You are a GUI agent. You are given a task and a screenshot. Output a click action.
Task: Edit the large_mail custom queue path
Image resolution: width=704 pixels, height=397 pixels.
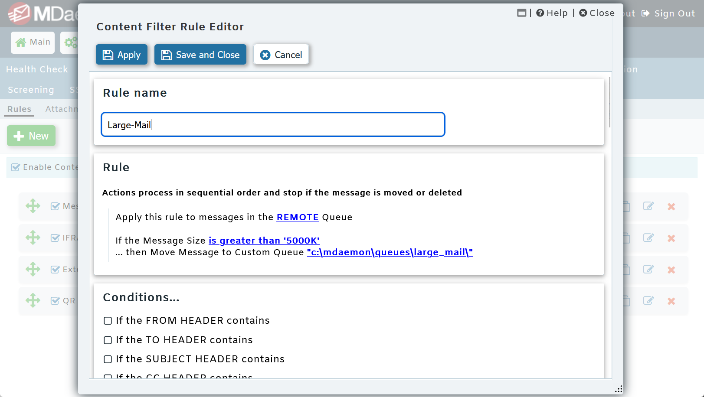[390, 252]
